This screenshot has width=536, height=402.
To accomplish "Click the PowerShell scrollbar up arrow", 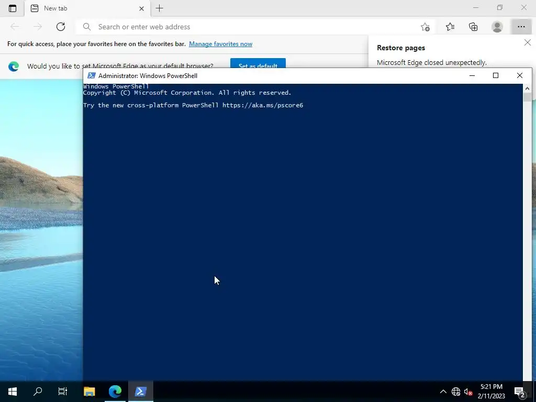I will tap(527, 88).
